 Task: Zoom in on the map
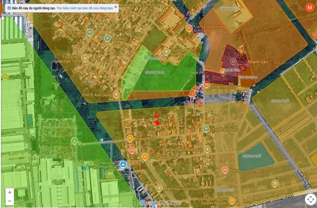pos(10,192)
